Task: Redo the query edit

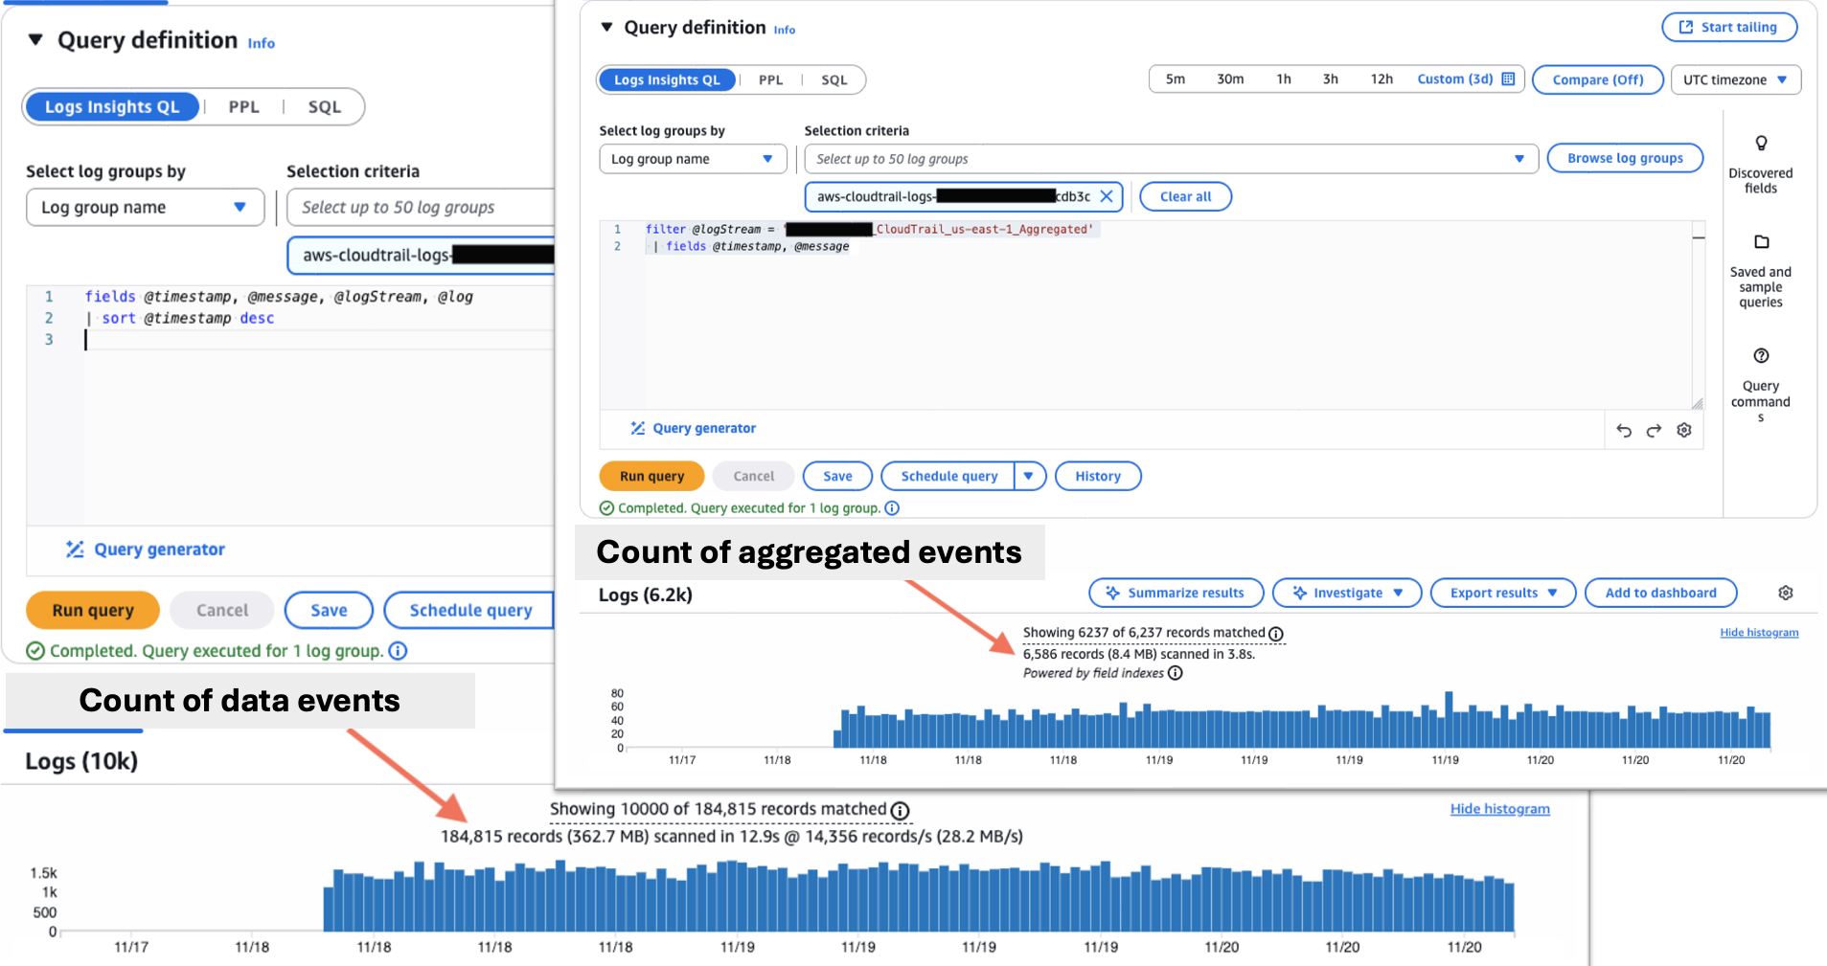Action: [x=1654, y=430]
